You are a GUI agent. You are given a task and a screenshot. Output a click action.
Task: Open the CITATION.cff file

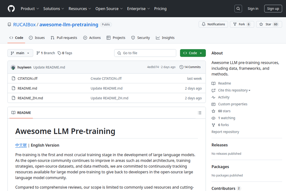[x=27, y=78]
